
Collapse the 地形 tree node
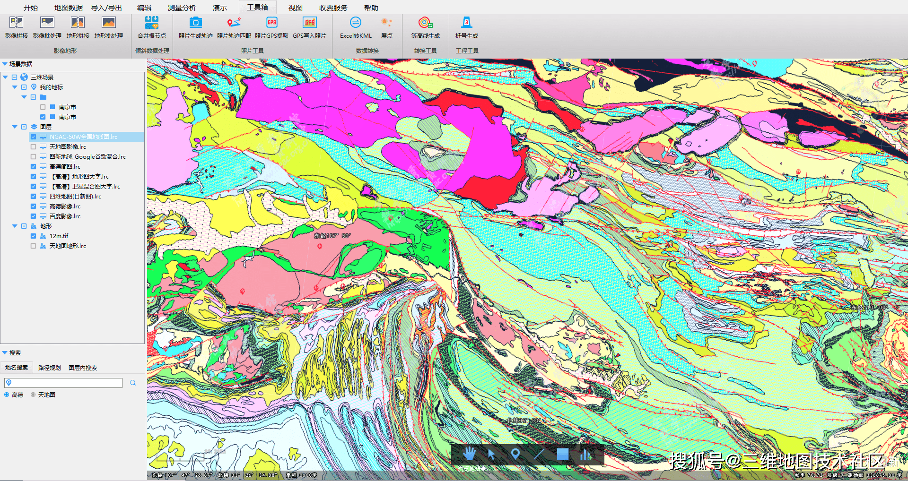[15, 226]
